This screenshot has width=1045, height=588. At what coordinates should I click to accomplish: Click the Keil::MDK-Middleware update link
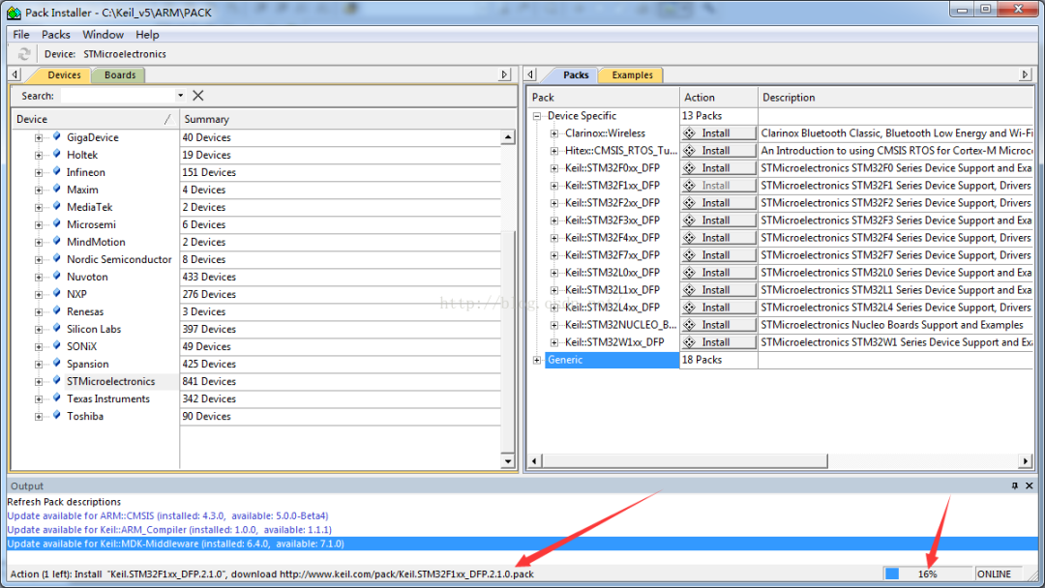176,544
